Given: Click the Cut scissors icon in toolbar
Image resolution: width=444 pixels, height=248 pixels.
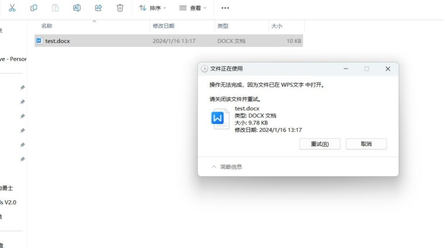Looking at the screenshot, I should point(12,8).
